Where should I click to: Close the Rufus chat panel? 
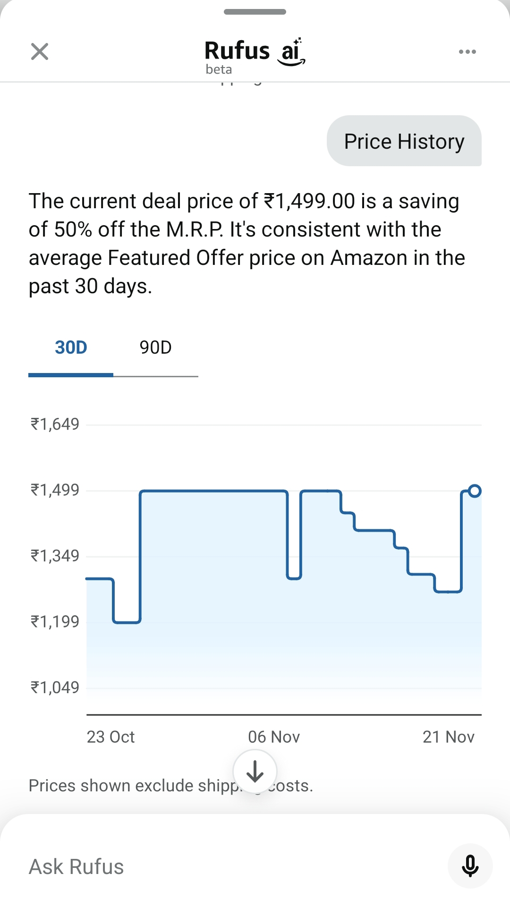click(40, 51)
